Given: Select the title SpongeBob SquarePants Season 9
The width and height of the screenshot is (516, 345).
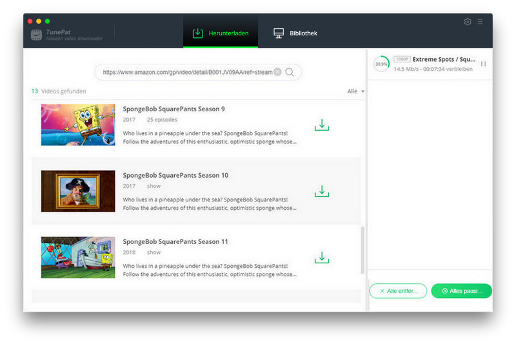Looking at the screenshot, I should click(174, 109).
